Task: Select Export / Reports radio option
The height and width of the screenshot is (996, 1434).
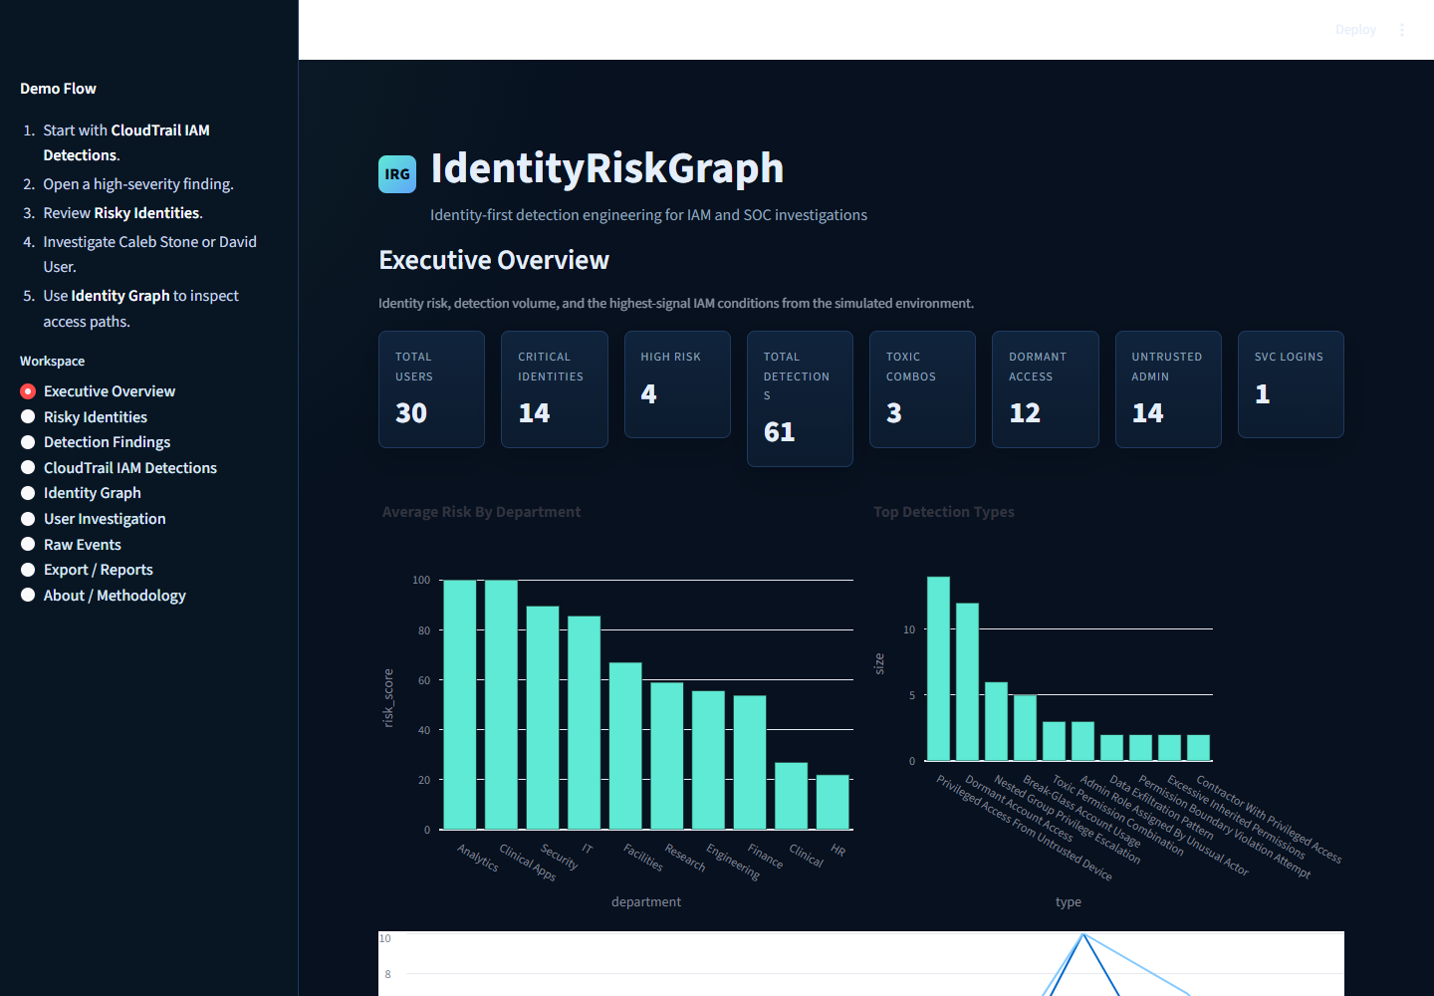Action: [87, 570]
